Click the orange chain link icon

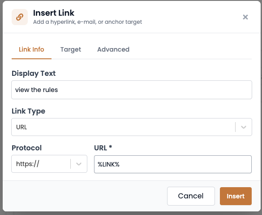coord(20,17)
